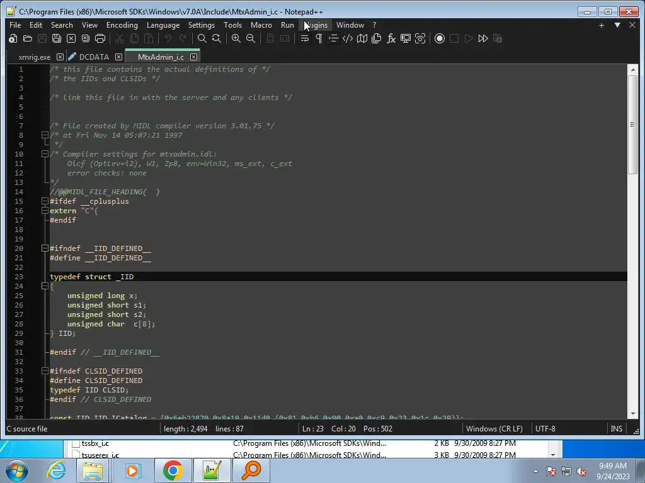The width and height of the screenshot is (645, 483).
Task: Click the editor scrollbar up arrow
Action: 632,70
